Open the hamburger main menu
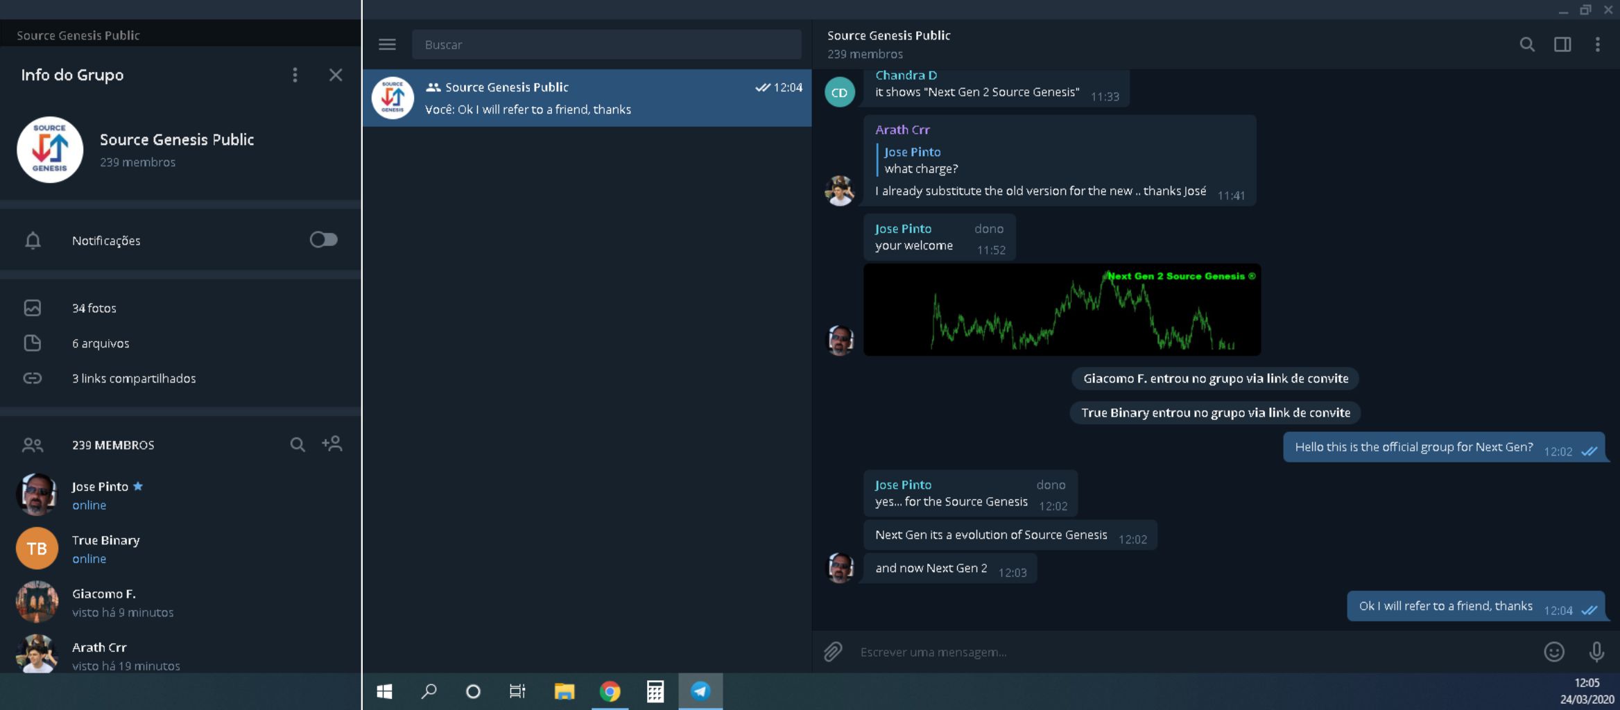The height and width of the screenshot is (710, 1620). point(387,44)
